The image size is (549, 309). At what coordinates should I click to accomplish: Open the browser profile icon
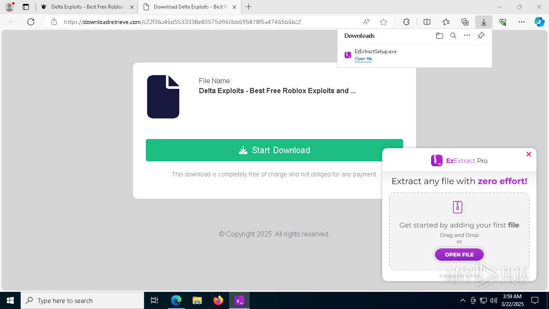9,7
